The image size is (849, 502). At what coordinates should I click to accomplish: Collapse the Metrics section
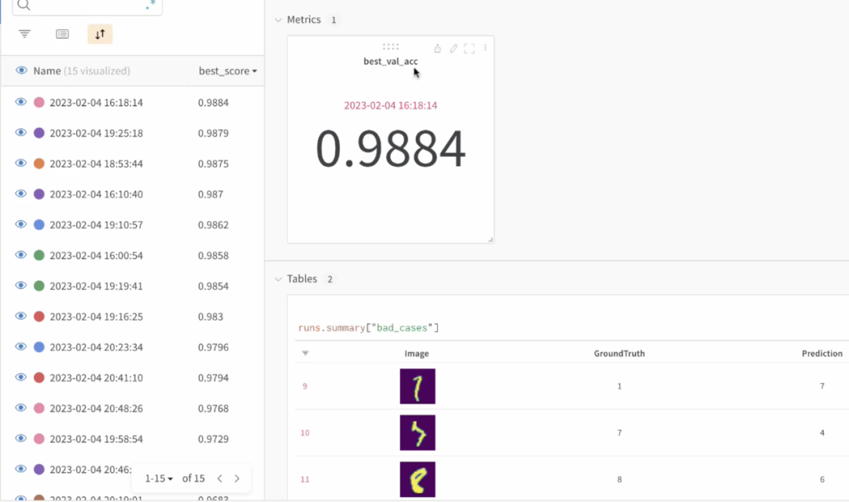(x=278, y=20)
